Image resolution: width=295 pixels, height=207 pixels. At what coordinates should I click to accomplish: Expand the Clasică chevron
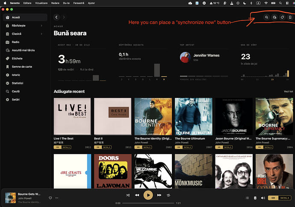pyautogui.click(x=41, y=34)
